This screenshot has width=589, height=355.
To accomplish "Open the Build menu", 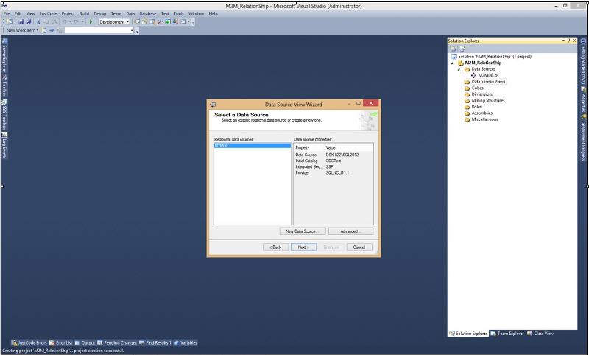I will coord(84,13).
